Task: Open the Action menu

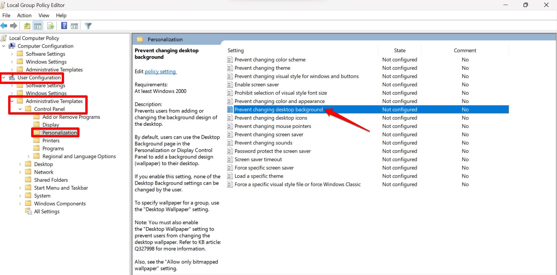Action: coord(24,15)
